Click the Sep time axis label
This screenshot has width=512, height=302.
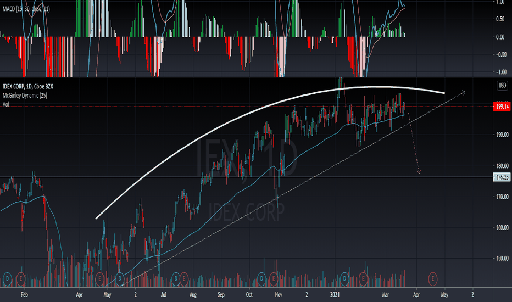pyautogui.click(x=221, y=294)
